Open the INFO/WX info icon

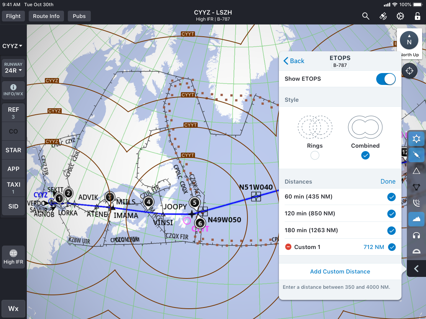click(13, 90)
